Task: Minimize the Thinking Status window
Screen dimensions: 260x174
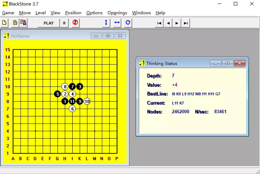Action: tap(215, 63)
